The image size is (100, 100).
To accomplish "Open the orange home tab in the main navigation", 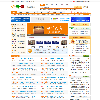I will pos(14,12).
